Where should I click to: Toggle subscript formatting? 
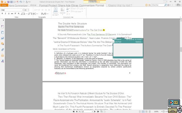pyautogui.click(x=18, y=14)
